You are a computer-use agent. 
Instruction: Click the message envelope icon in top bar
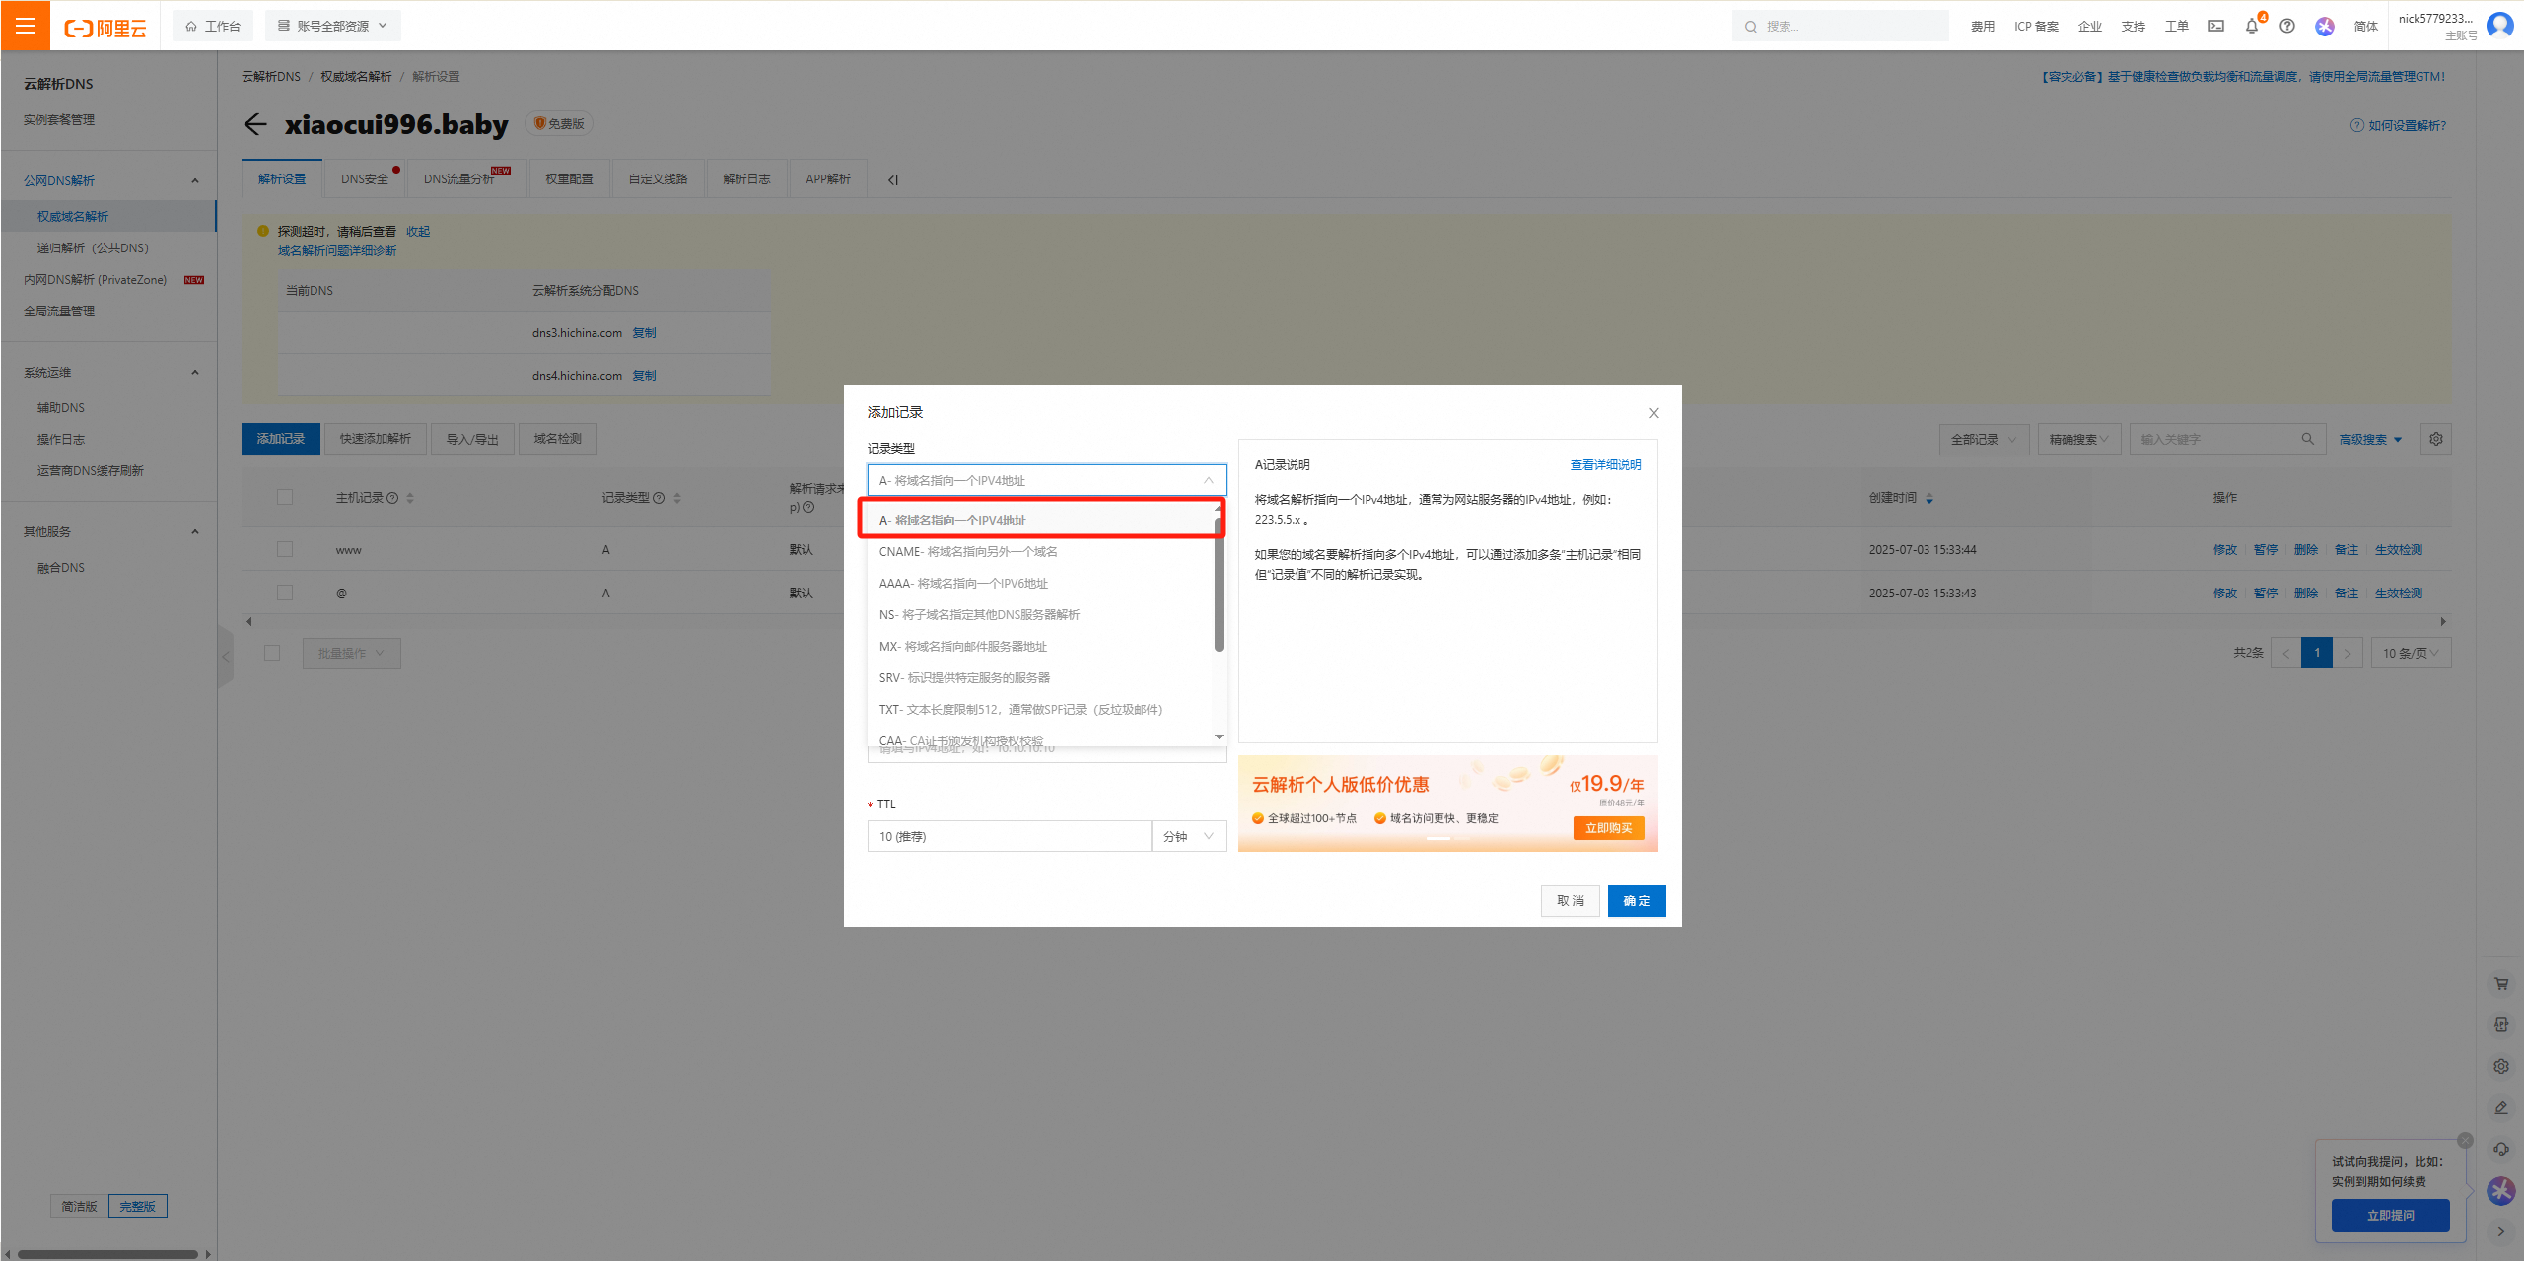(2214, 26)
